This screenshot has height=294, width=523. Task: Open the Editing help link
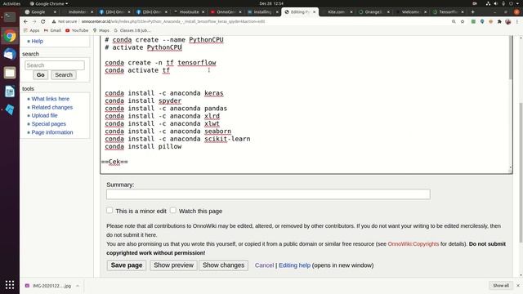pyautogui.click(x=294, y=265)
